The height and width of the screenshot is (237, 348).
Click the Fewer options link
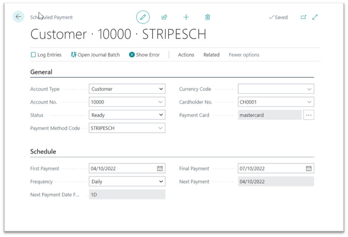click(244, 54)
